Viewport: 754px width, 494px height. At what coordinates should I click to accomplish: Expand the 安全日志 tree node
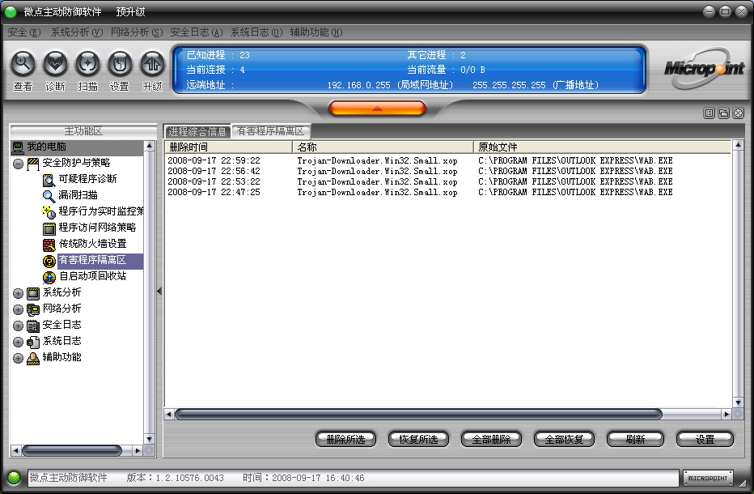click(x=19, y=326)
